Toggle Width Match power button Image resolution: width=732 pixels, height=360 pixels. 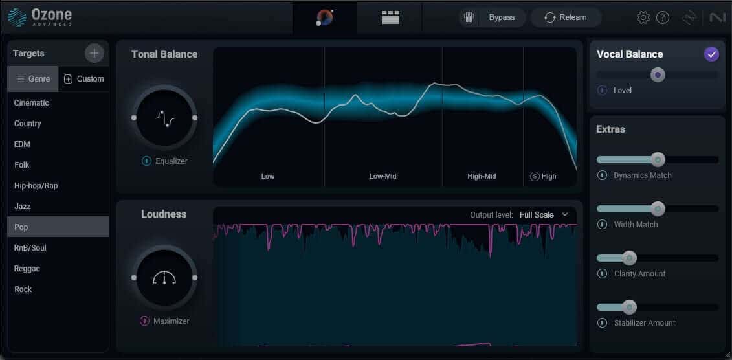(x=602, y=225)
